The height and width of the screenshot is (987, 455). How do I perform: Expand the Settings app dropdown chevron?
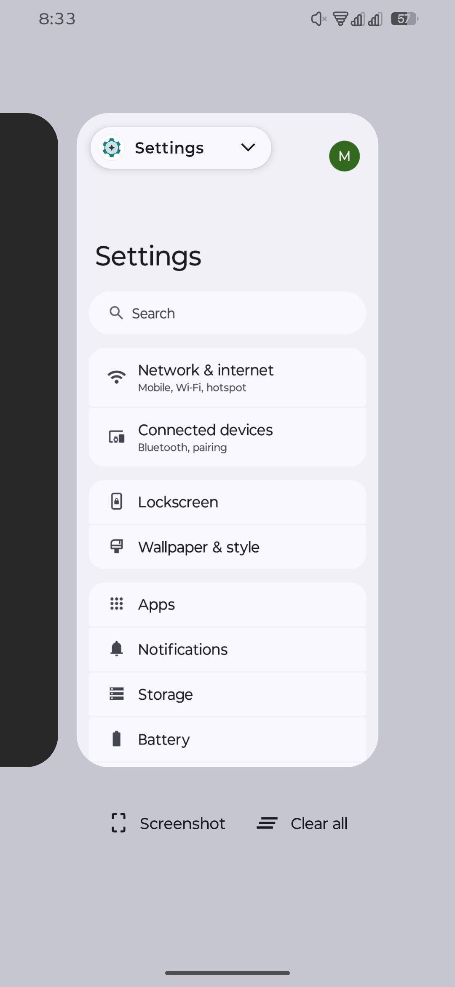click(248, 148)
